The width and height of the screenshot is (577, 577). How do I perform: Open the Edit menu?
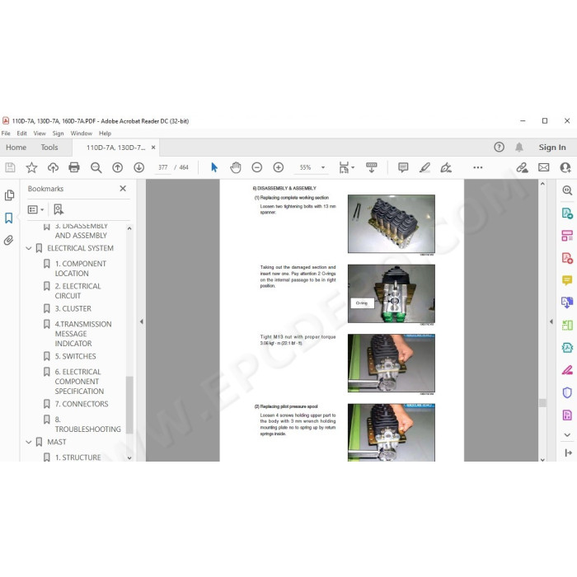pyautogui.click(x=21, y=134)
